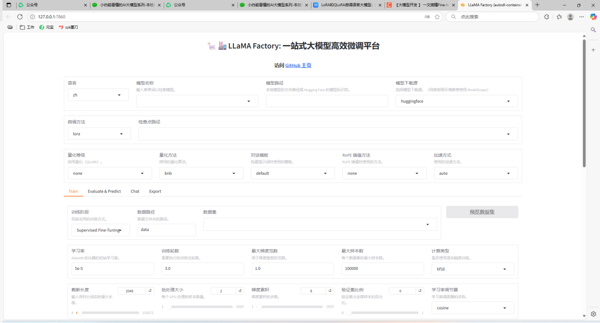600x323 pixels.
Task: Expand the 语言 dropdown showing zh
Action: click(x=98, y=95)
